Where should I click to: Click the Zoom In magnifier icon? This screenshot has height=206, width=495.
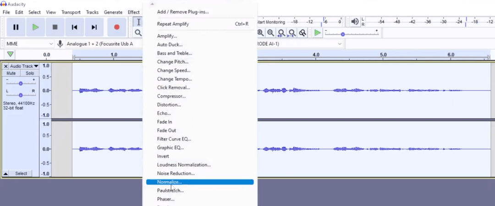coord(260,33)
